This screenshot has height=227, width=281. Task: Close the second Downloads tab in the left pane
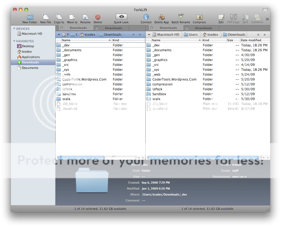97,28
